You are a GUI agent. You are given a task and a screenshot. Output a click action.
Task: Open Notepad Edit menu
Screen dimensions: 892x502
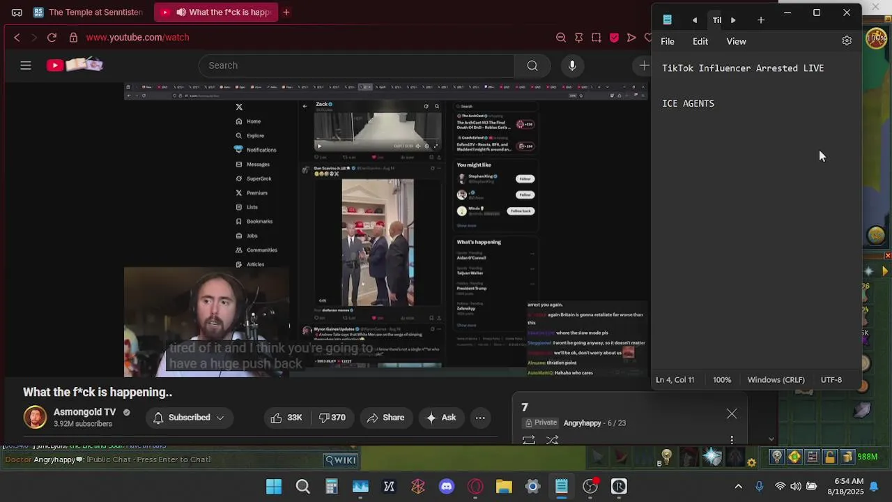tap(700, 41)
